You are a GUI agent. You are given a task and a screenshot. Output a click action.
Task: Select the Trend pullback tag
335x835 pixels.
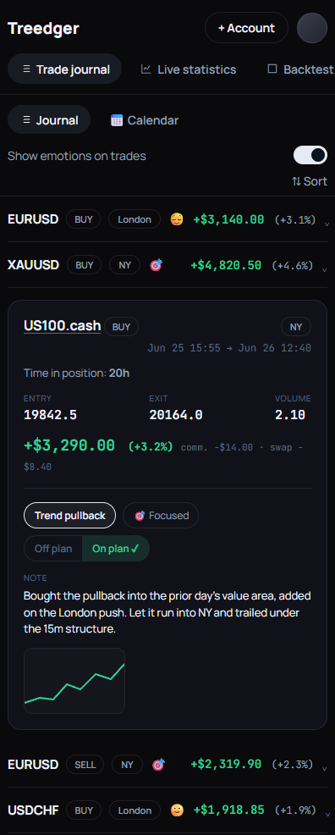pyautogui.click(x=69, y=516)
